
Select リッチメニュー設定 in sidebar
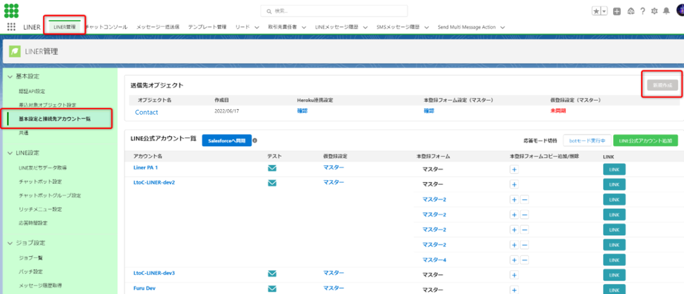tap(40, 209)
